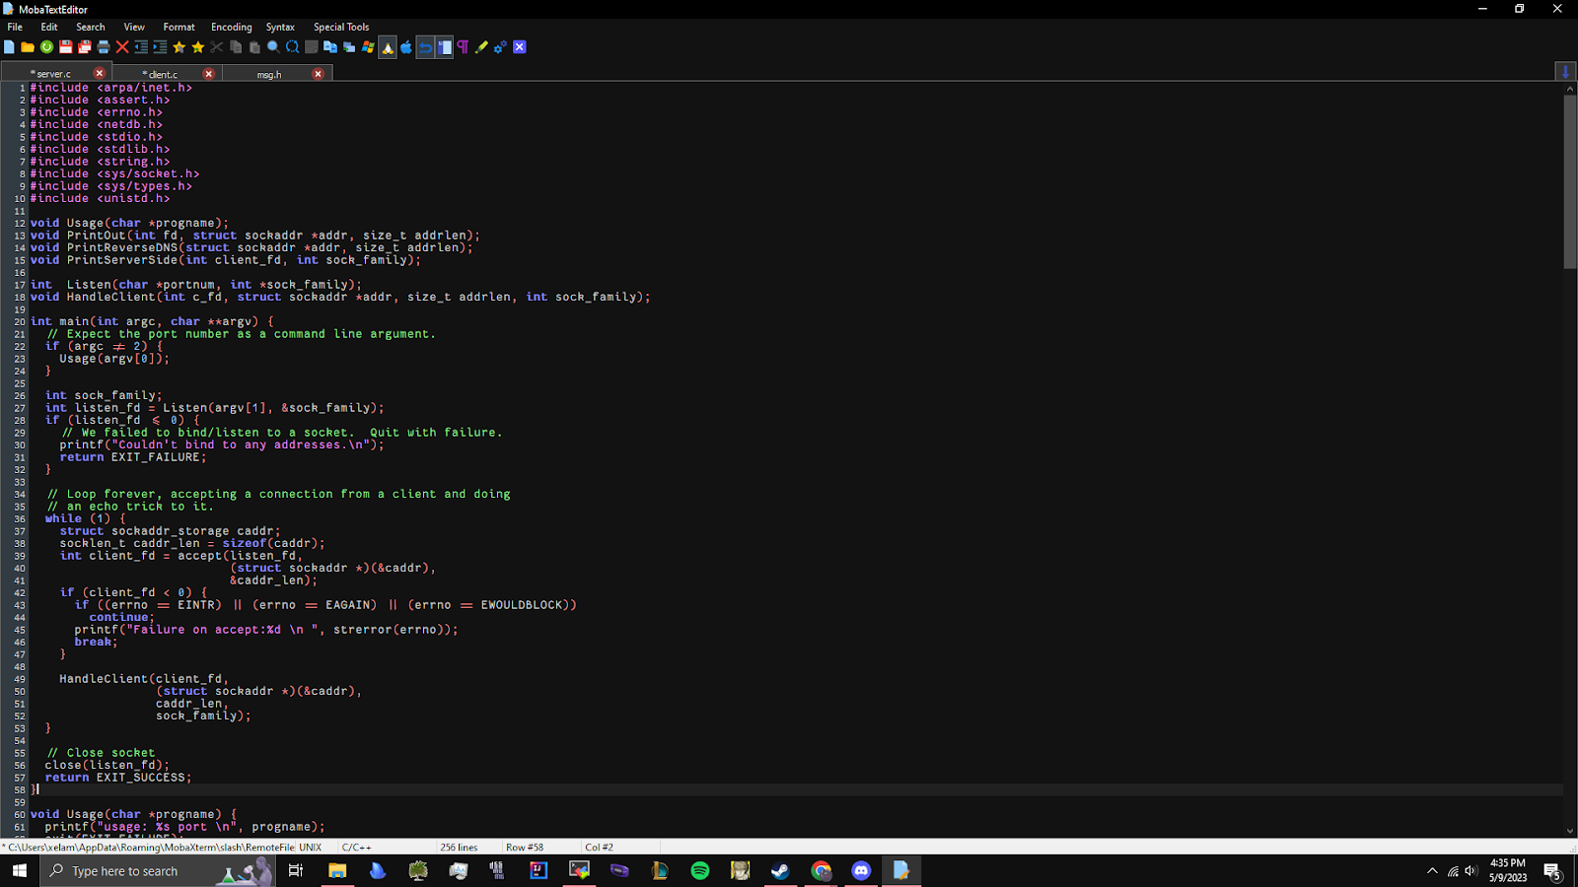1578x887 pixels.
Task: Close the client.c tab
Action: click(208, 73)
